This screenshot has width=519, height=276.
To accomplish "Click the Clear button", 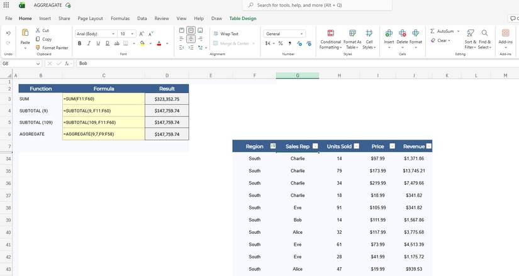I will [440, 40].
